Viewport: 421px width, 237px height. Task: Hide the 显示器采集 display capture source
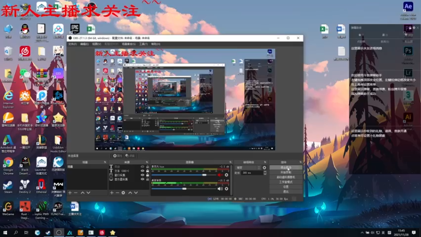(143, 179)
